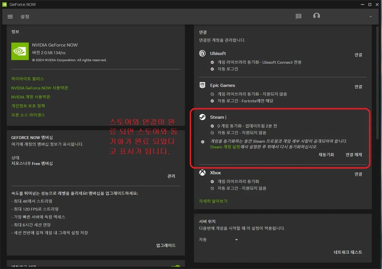
Task: Click the Steam warning info icon
Action: (203, 142)
